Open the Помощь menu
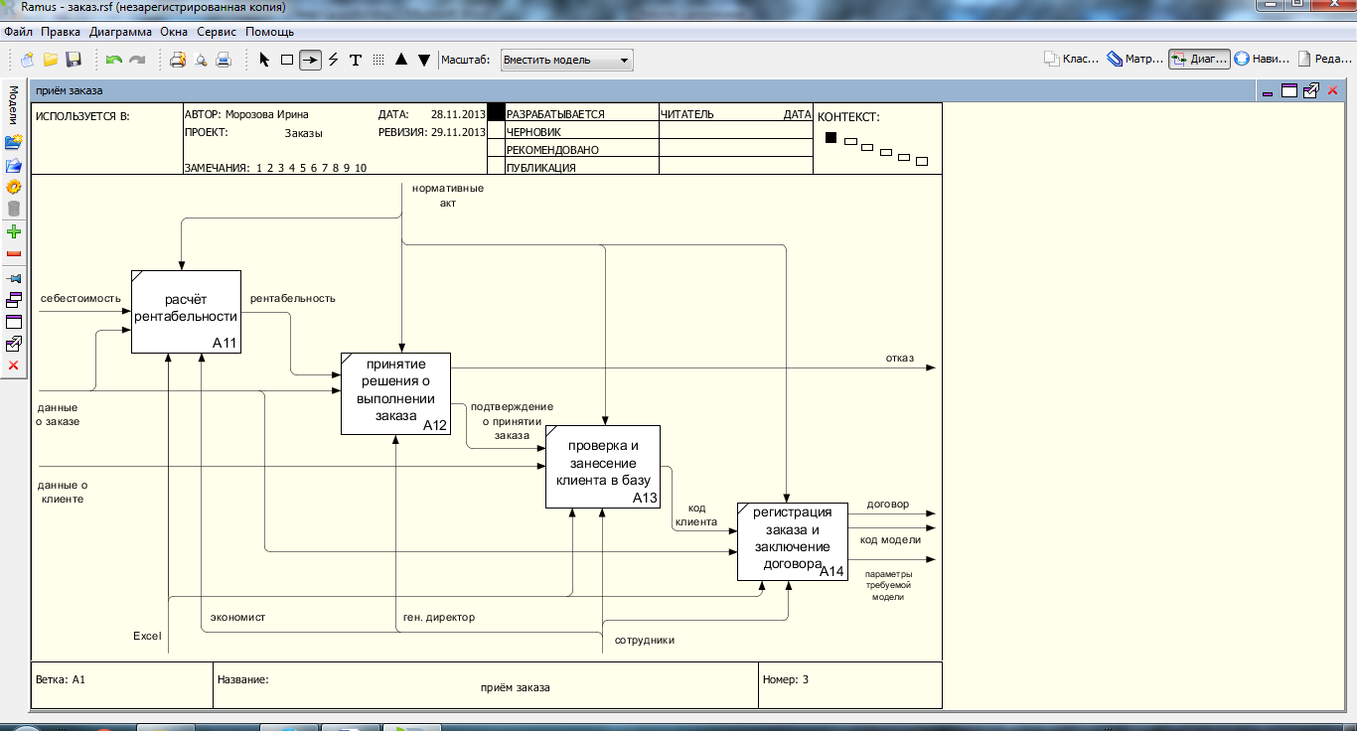The width and height of the screenshot is (1357, 731). pyautogui.click(x=269, y=32)
